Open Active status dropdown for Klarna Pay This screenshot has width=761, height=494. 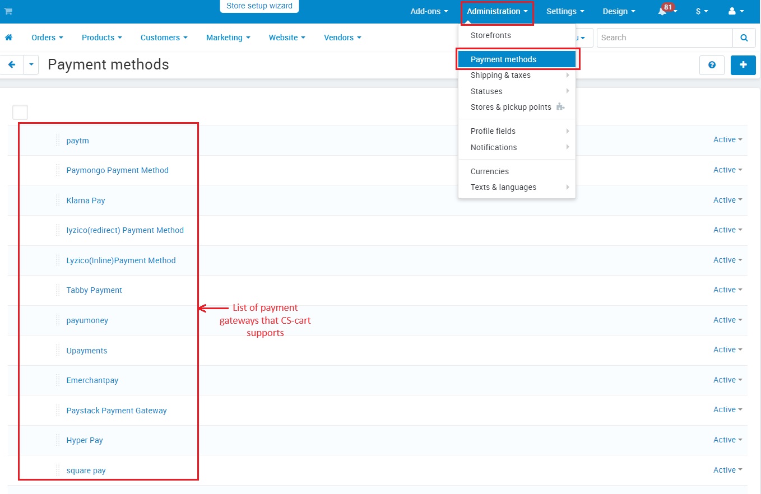tap(727, 200)
